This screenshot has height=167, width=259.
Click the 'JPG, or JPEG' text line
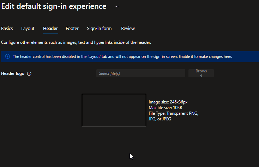[x=160, y=119]
